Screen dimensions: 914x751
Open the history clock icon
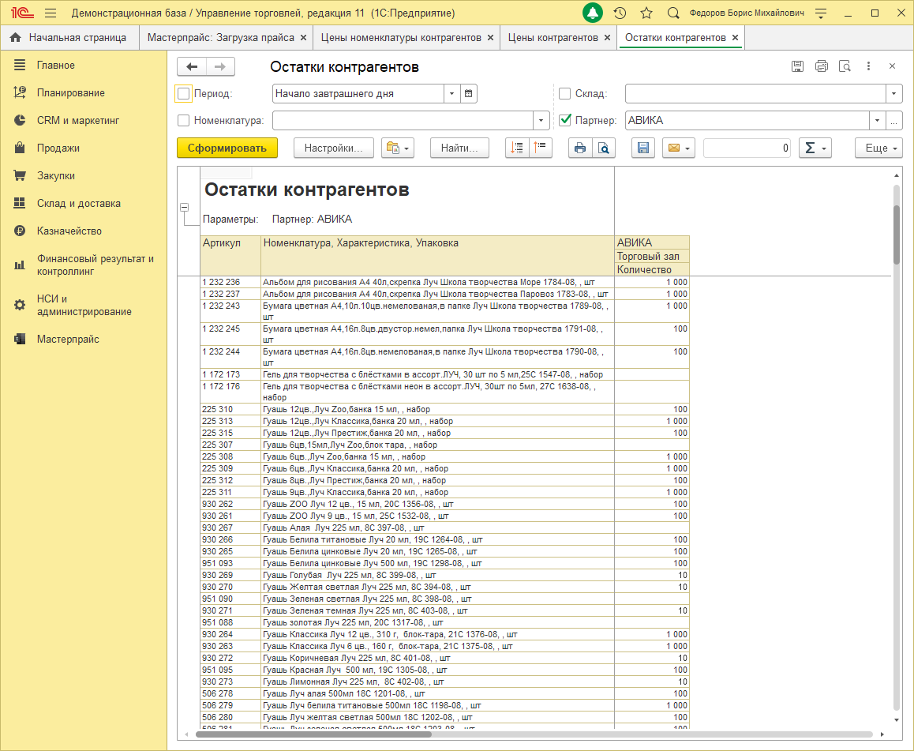click(x=620, y=13)
